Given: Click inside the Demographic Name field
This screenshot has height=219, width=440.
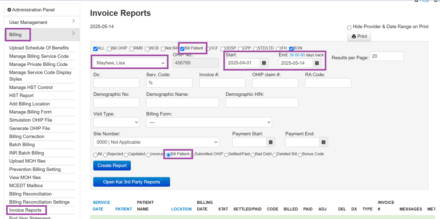Looking at the screenshot, I should coord(182,102).
